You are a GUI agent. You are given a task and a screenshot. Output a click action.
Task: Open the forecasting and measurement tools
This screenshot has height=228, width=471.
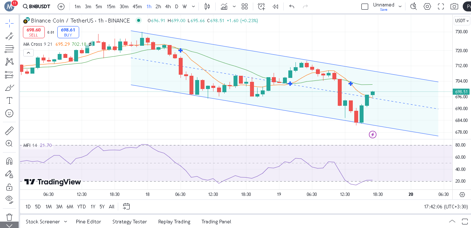[x=9, y=75]
